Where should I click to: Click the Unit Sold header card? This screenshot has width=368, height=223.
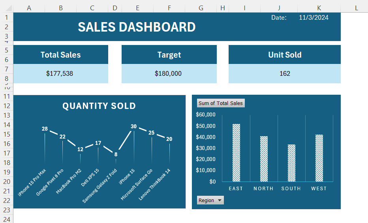[284, 54]
